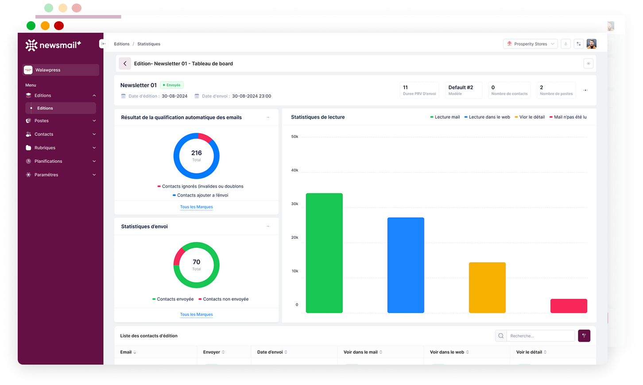Image resolution: width=643 pixels, height=385 pixels.
Task: Click the blue Lecture dans le web bar
Action: click(x=406, y=265)
